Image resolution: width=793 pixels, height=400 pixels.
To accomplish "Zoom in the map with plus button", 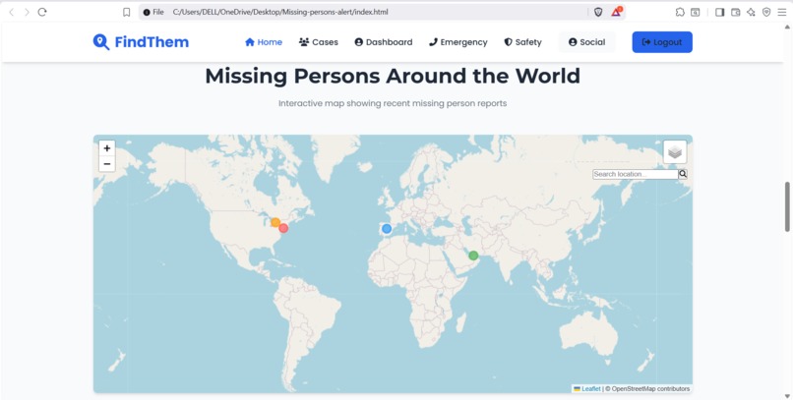I will point(106,148).
